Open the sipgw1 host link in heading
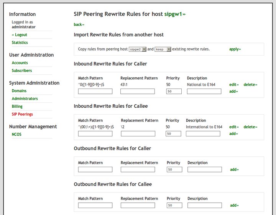 [x=175, y=14]
